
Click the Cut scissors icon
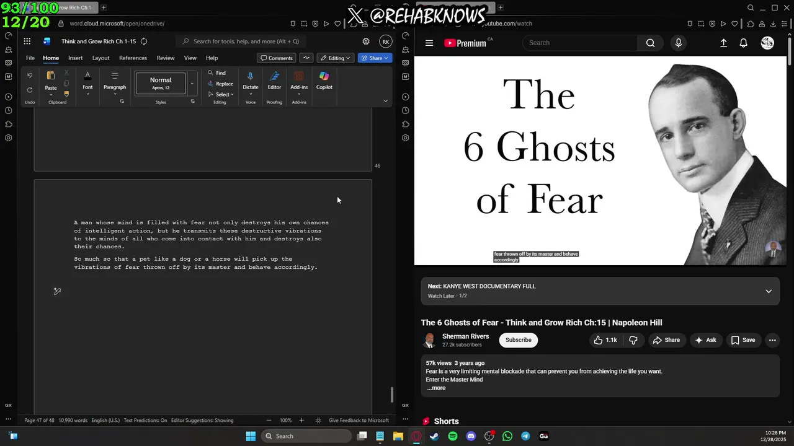click(x=66, y=73)
